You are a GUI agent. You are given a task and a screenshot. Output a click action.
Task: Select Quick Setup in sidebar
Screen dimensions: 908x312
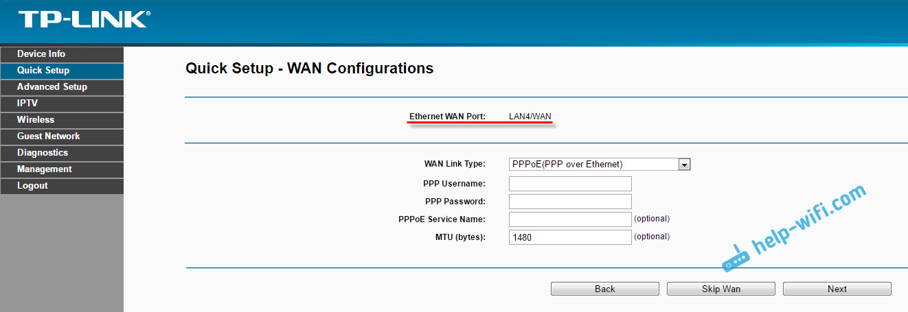(43, 71)
